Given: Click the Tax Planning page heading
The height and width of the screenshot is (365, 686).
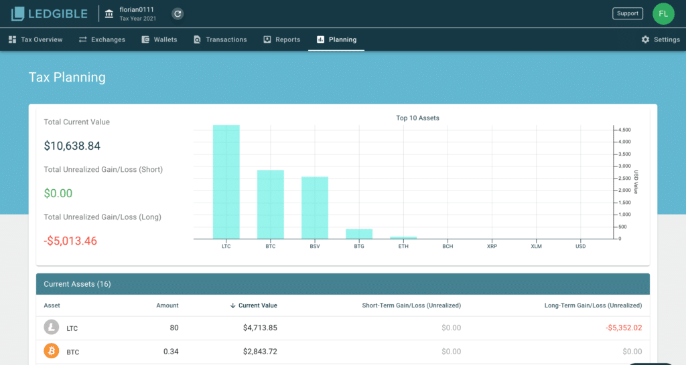Looking at the screenshot, I should [67, 78].
